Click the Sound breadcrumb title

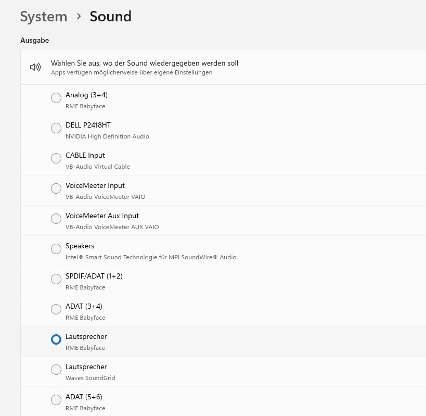coord(110,17)
